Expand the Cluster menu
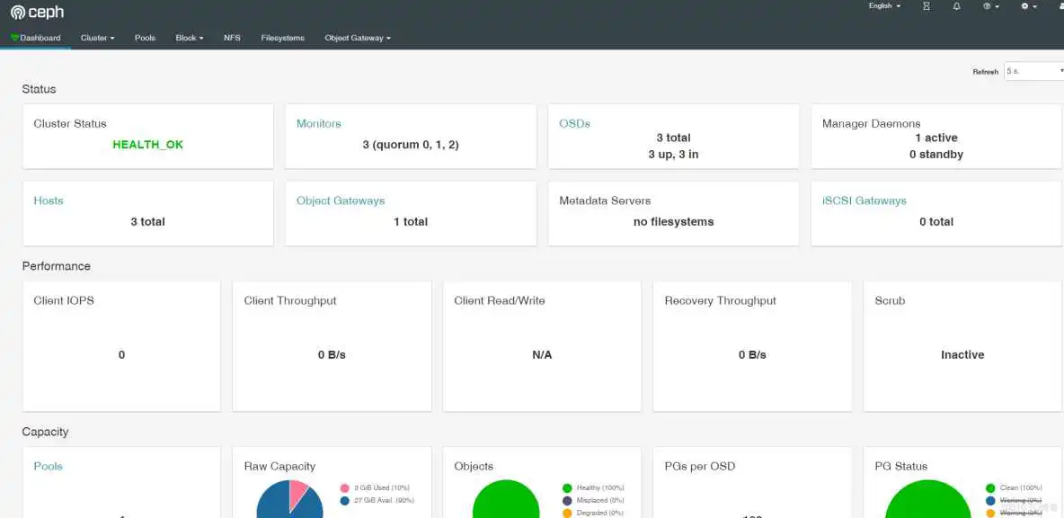This screenshot has height=518, width=1064. [x=98, y=38]
